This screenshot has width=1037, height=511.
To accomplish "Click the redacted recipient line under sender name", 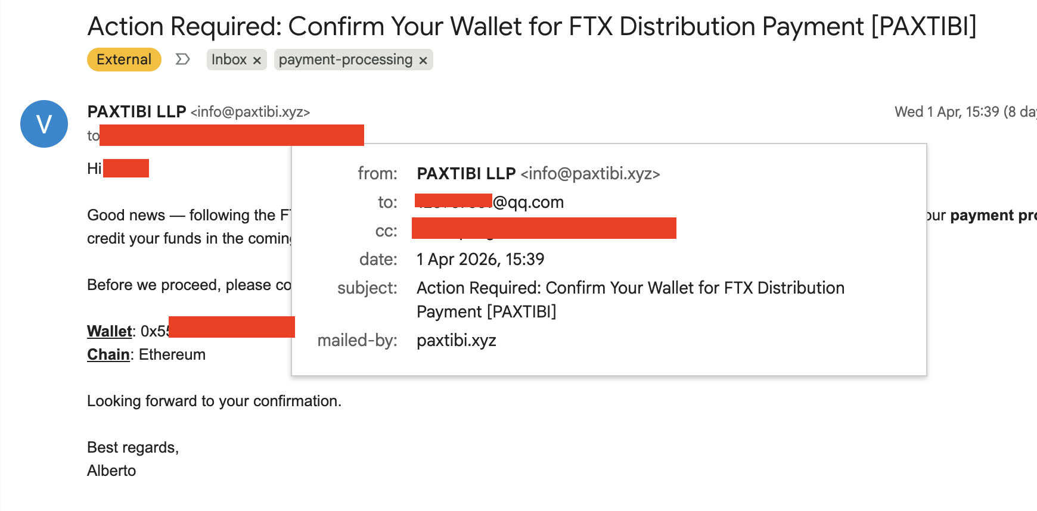I will [231, 135].
